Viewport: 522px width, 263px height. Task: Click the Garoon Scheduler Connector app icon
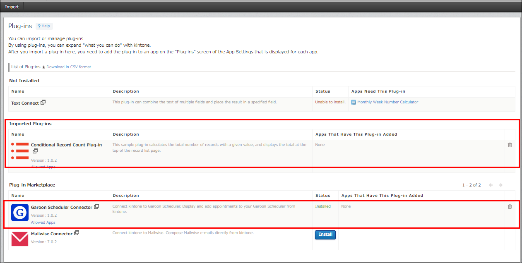[x=19, y=213]
